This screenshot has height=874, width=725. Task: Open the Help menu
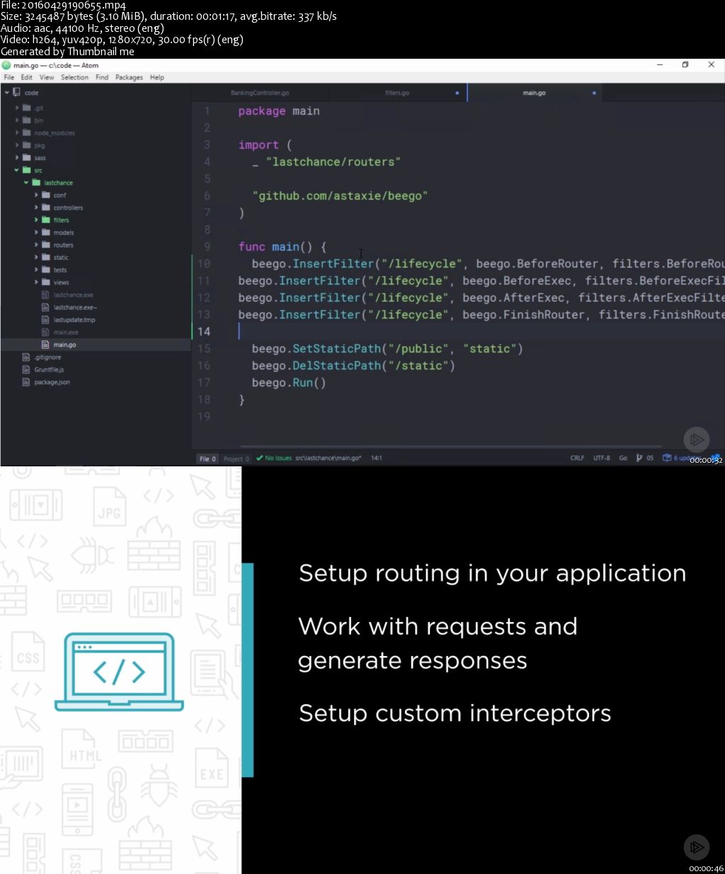point(156,77)
